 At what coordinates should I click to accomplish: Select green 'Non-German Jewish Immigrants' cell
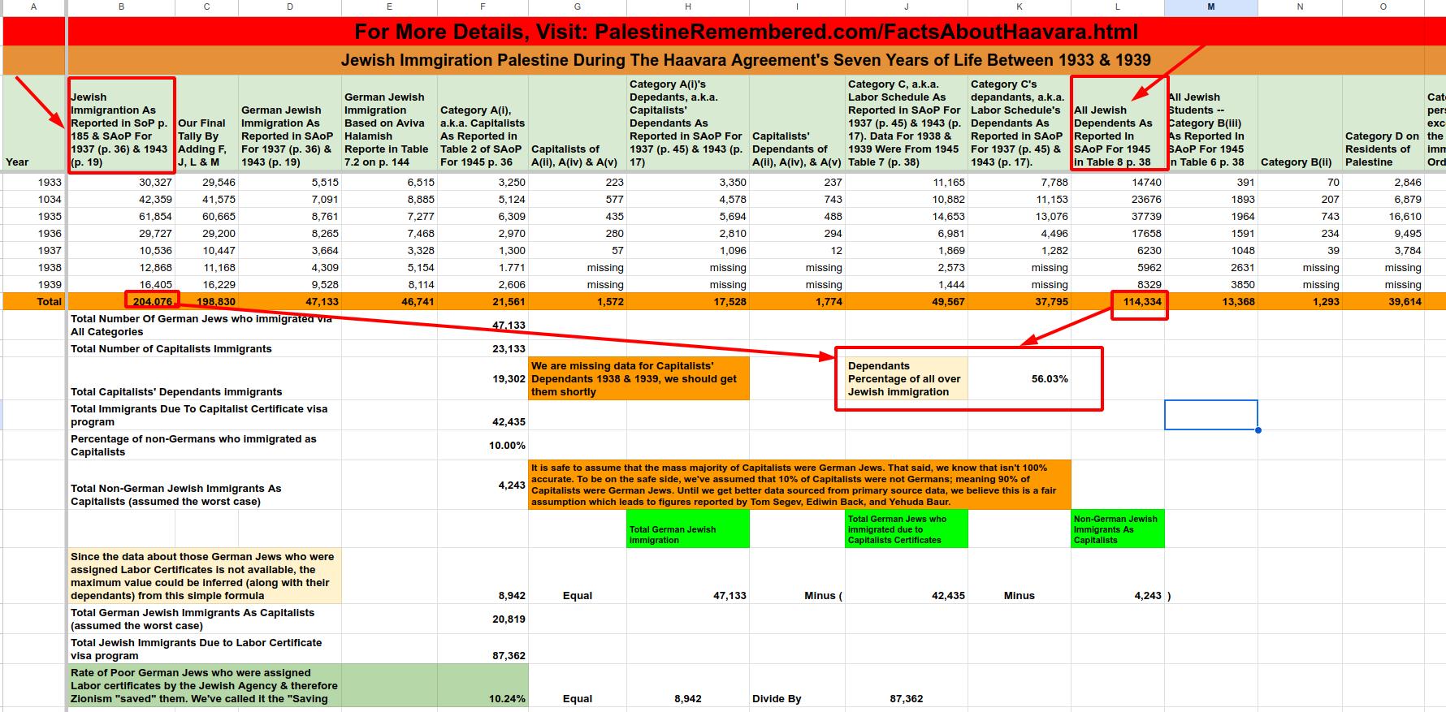click(x=1117, y=529)
